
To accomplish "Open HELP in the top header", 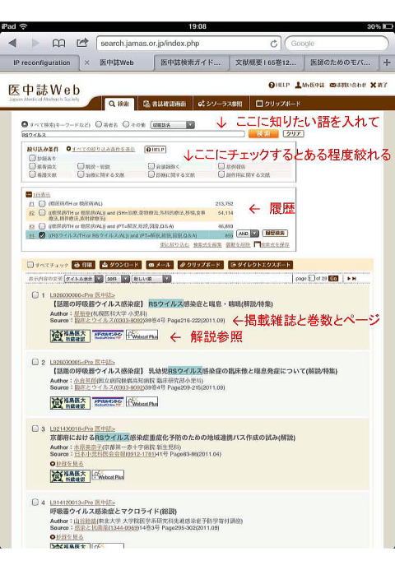I will coord(279,85).
